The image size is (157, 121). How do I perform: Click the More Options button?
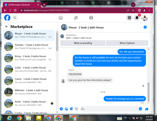click(127, 43)
